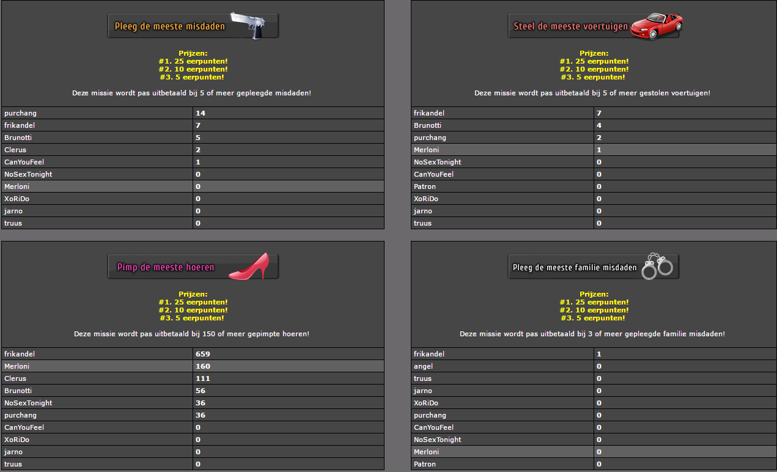Image resolution: width=777 pixels, height=472 pixels.
Task: Open NoSexTonight in the hoeren ranking
Action: (28, 403)
